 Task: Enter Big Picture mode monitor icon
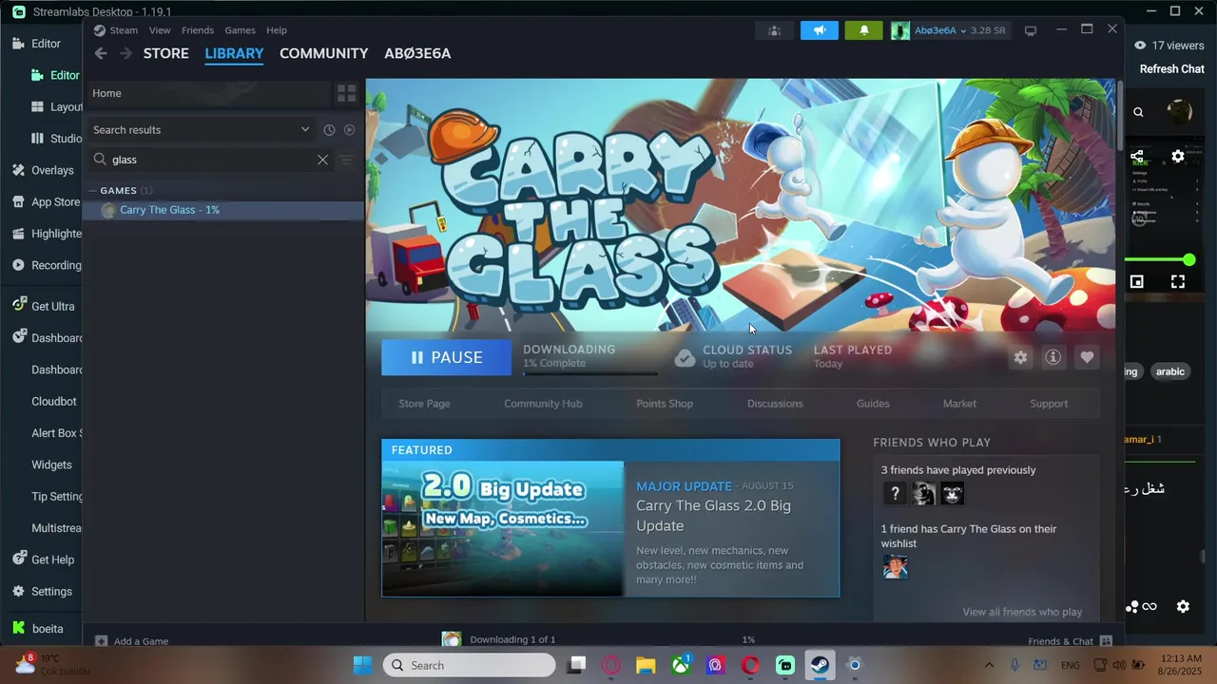coord(1031,30)
